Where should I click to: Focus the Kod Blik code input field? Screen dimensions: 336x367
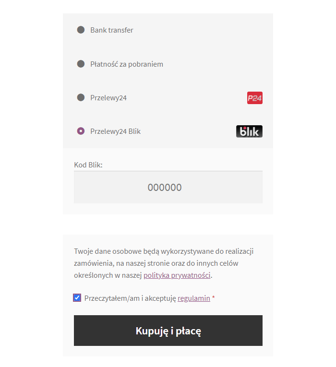168,187
